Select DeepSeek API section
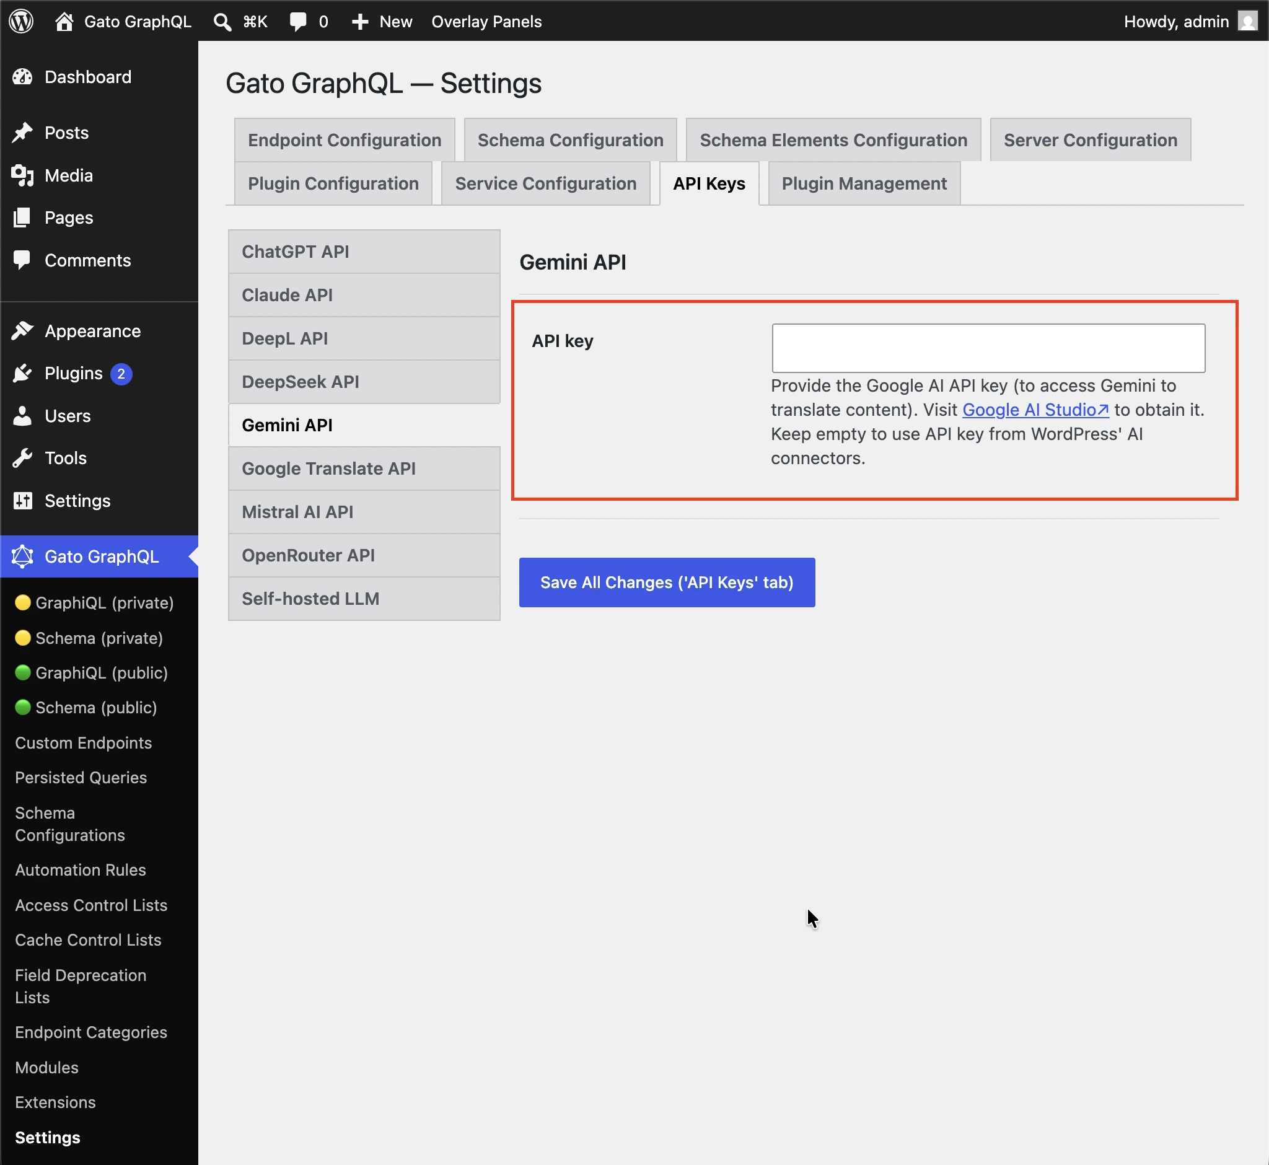Image resolution: width=1269 pixels, height=1165 pixels. tap(364, 382)
